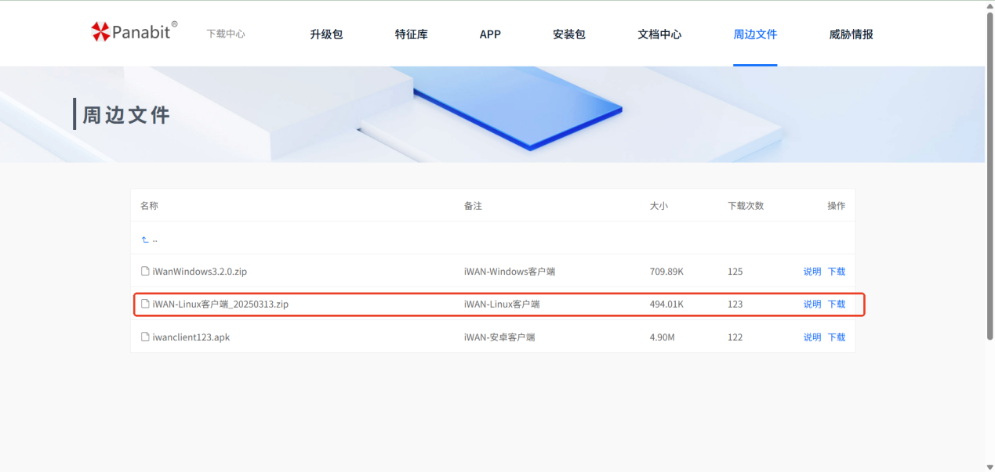Click the scrollbar down arrow
This screenshot has height=472, width=995.
point(990,467)
